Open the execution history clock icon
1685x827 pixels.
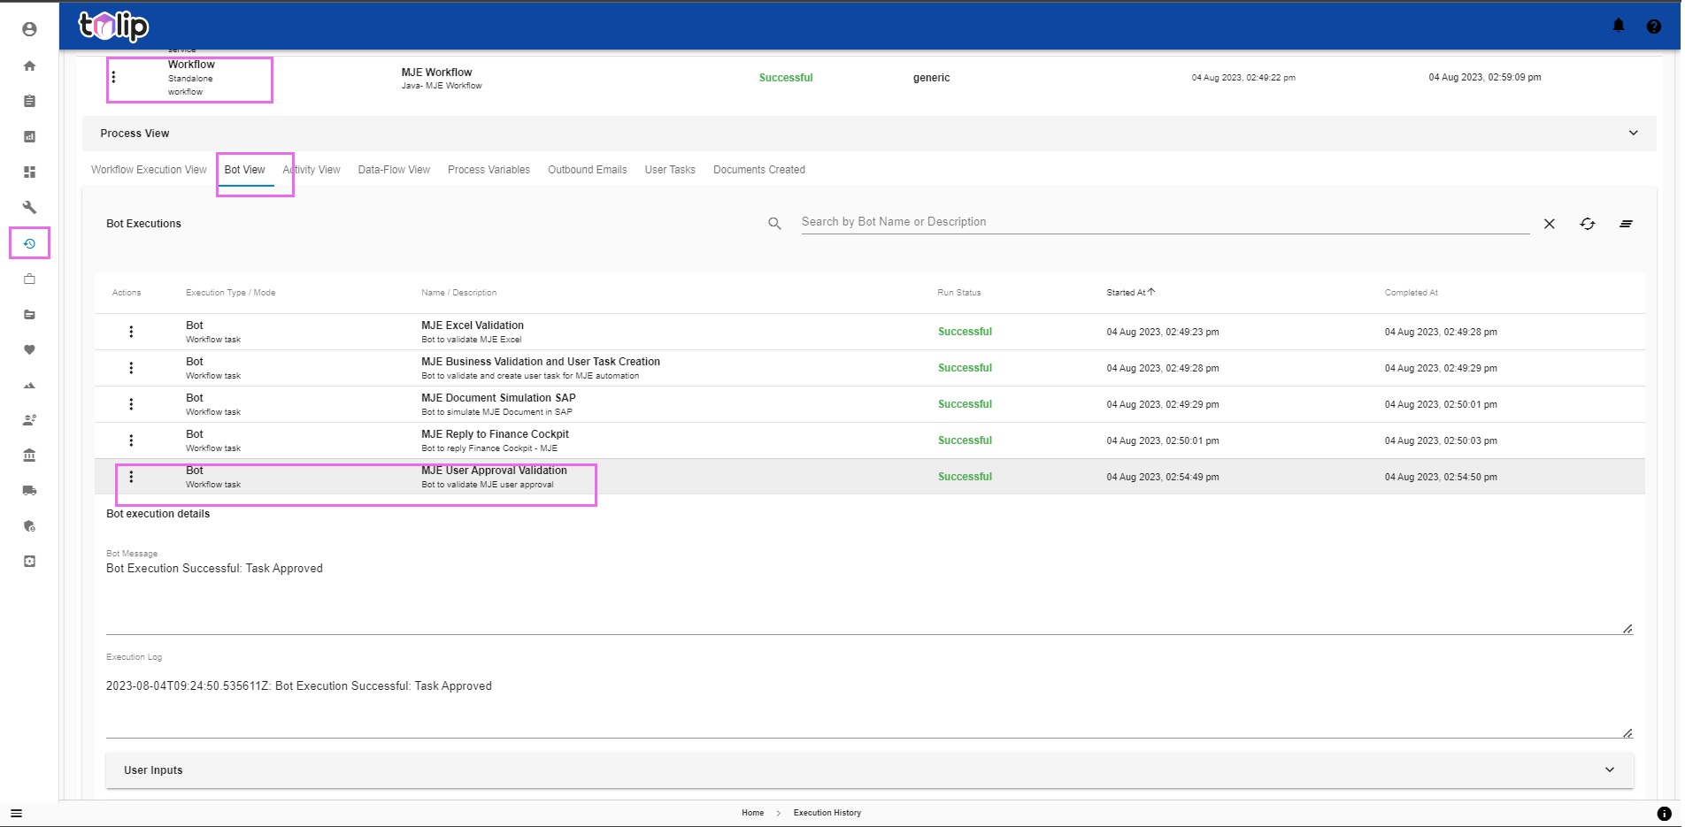29,243
